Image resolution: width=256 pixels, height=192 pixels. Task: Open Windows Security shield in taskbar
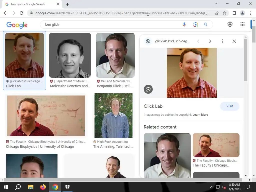[x=67, y=187]
